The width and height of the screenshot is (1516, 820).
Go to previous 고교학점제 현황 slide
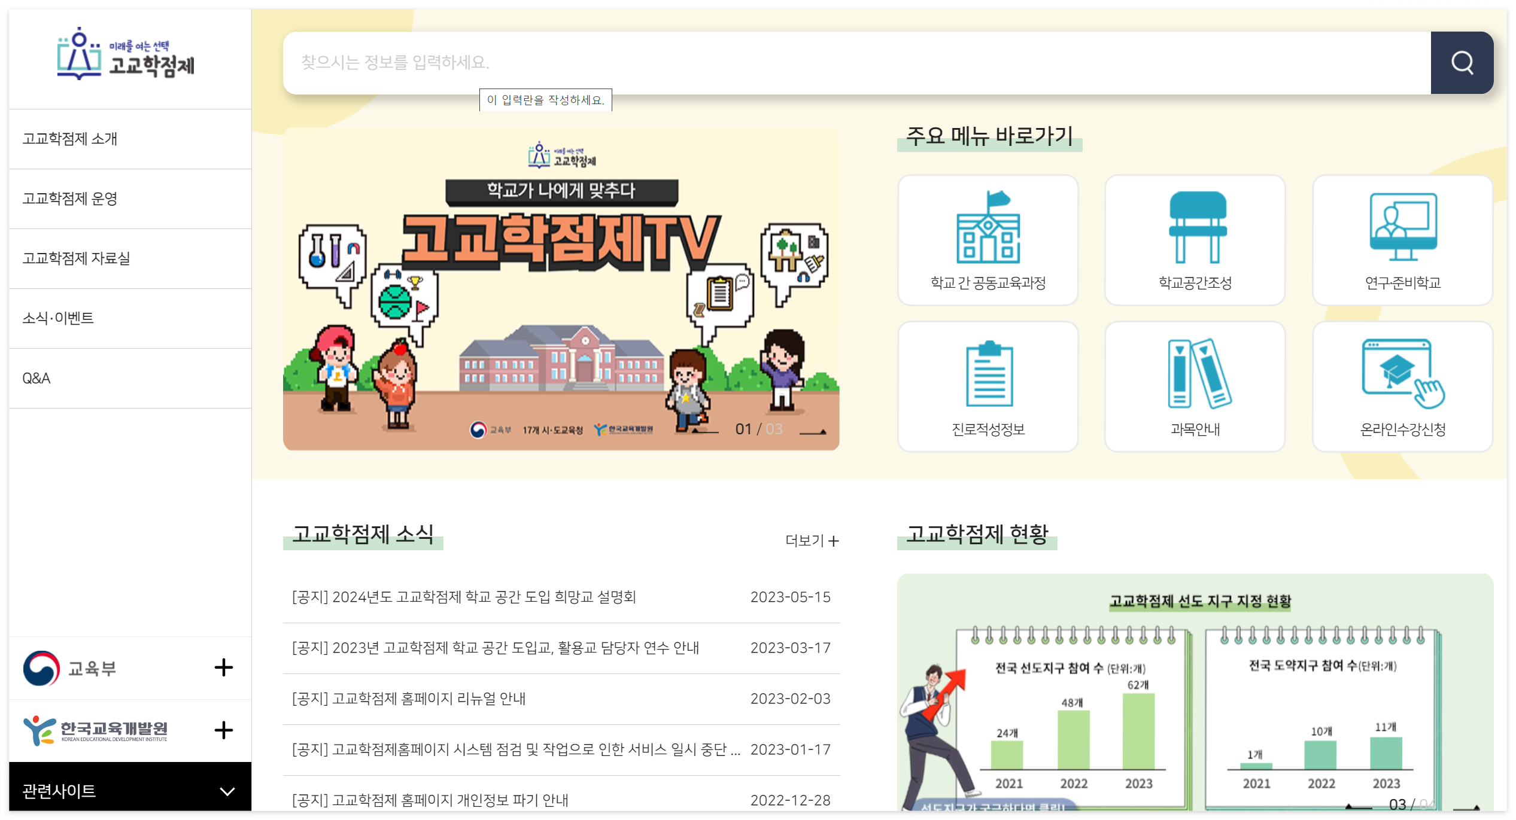[x=1359, y=807]
